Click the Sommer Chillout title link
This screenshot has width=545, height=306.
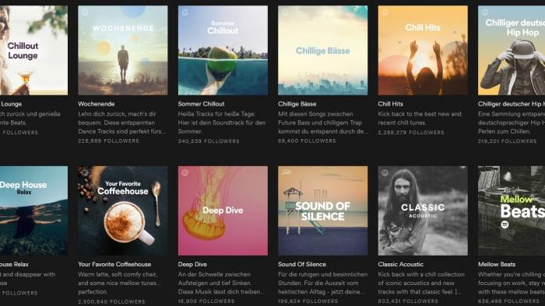pos(201,103)
